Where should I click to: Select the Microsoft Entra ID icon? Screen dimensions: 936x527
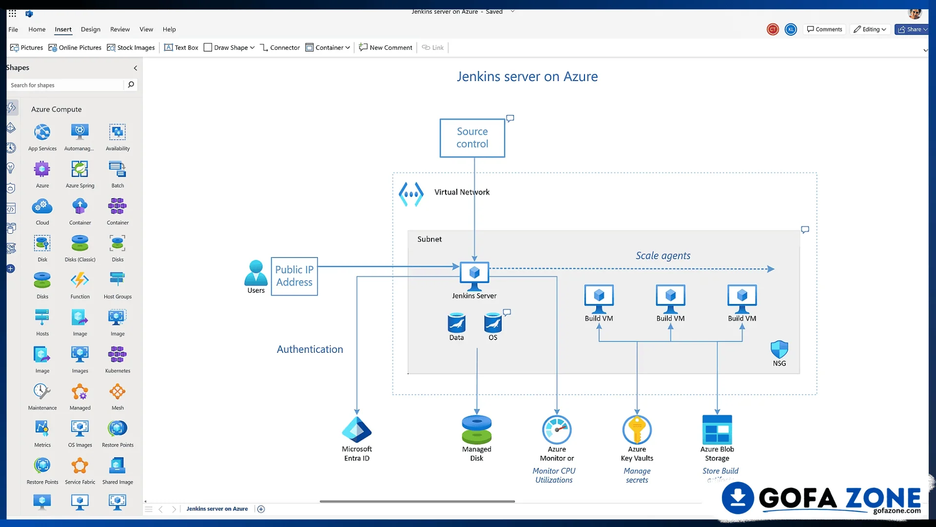pyautogui.click(x=357, y=429)
